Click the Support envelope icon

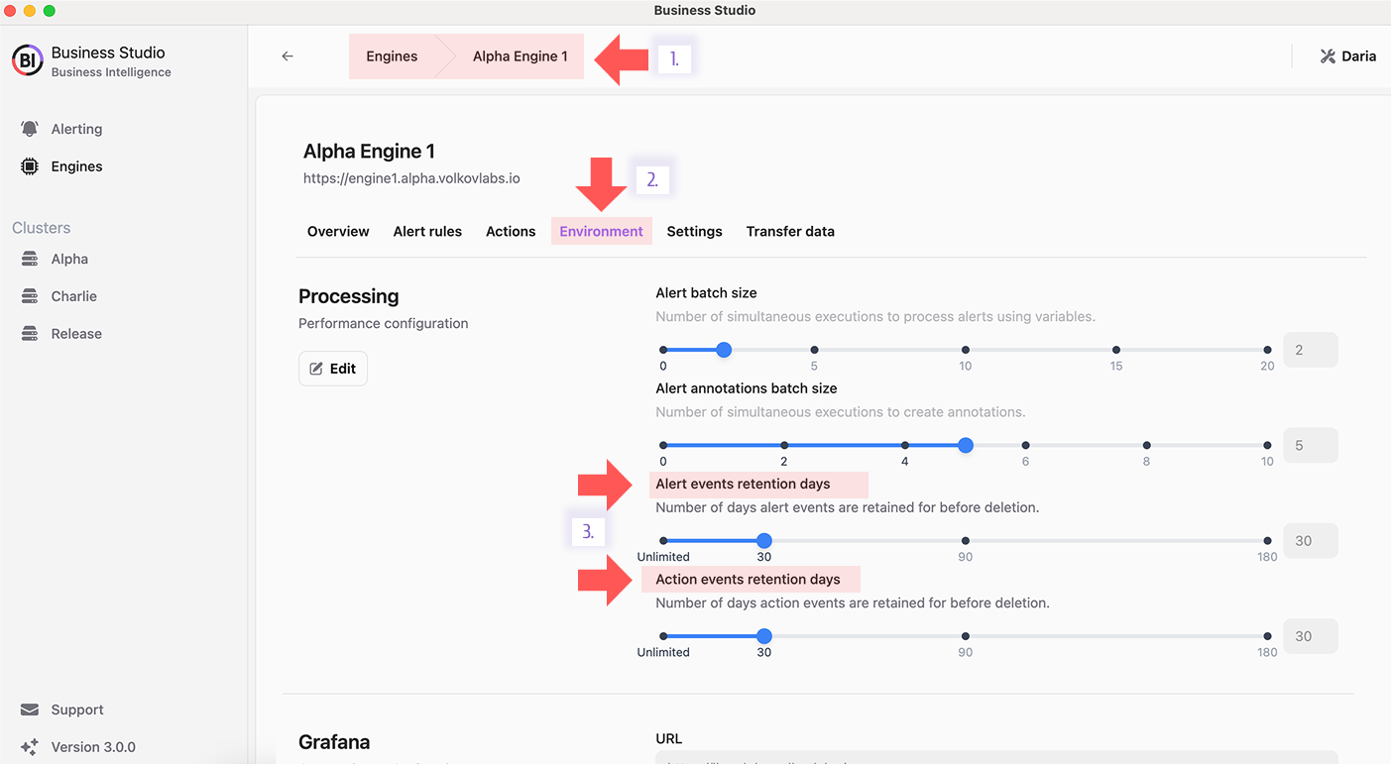pos(30,709)
